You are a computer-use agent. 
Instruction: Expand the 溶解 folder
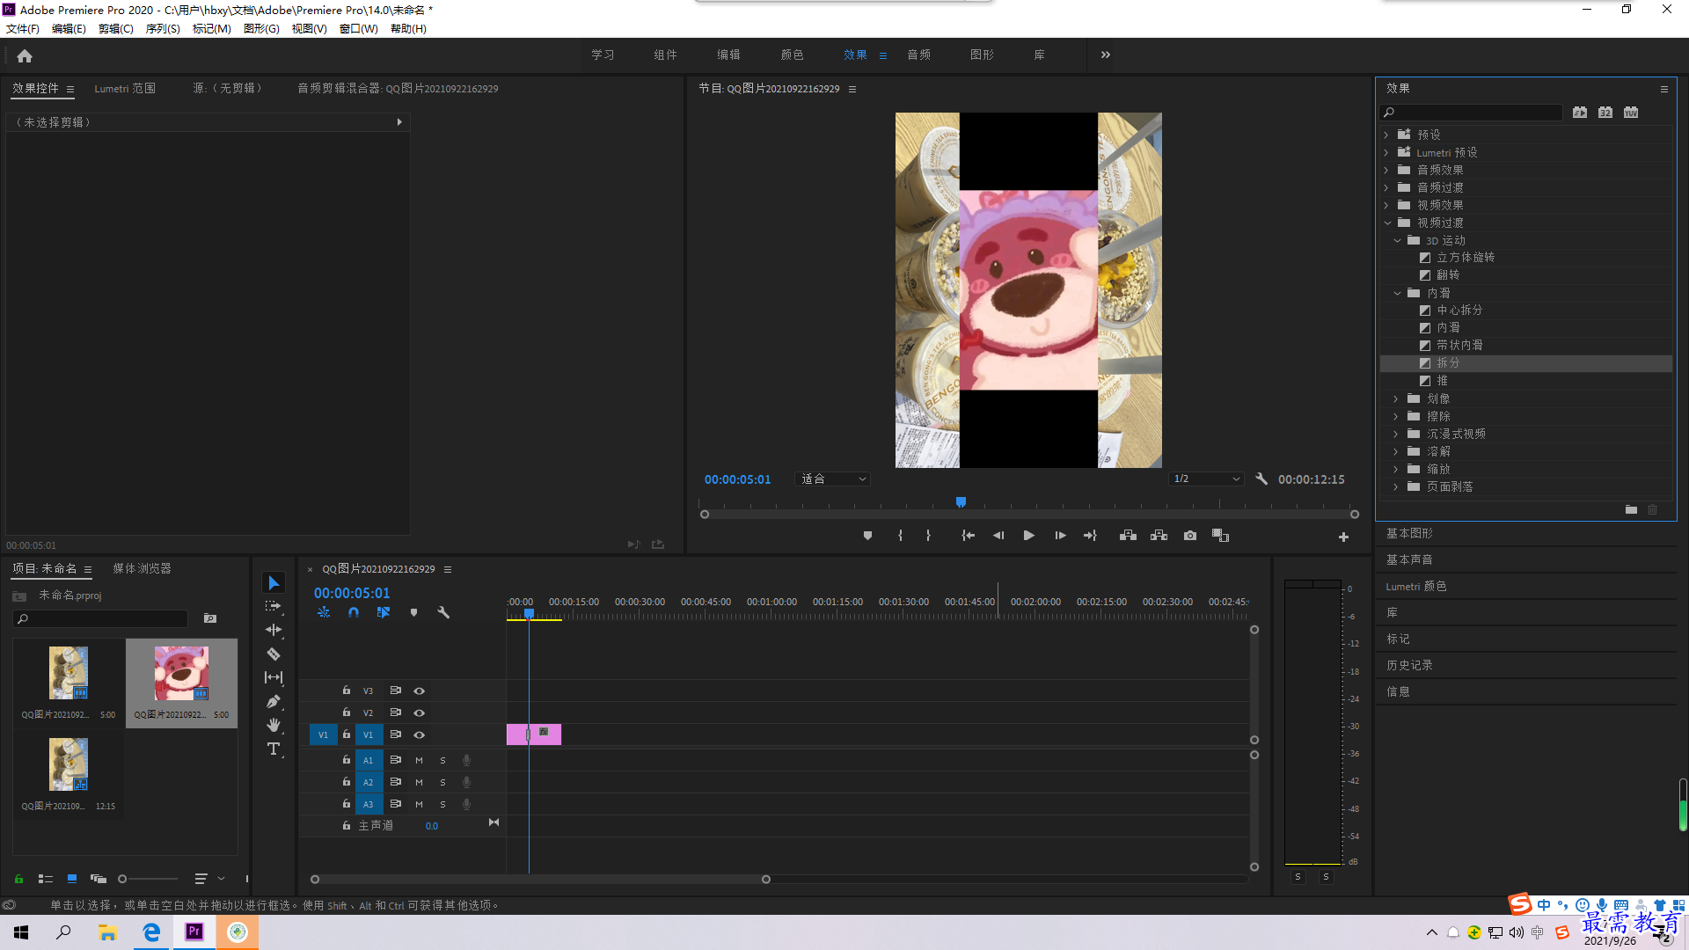1396,451
